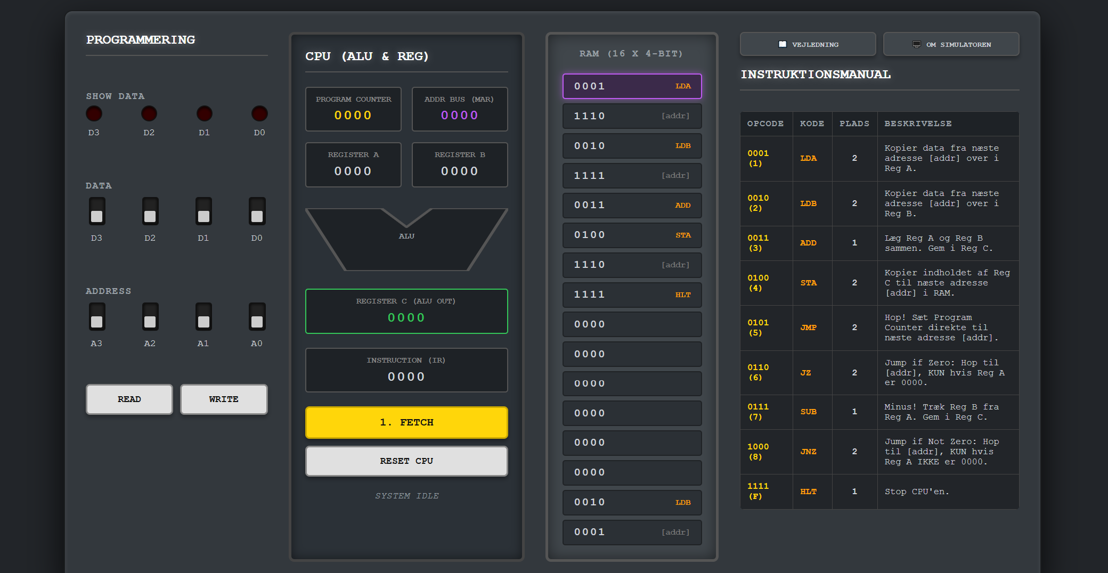Click the Register B box
This screenshot has height=573, width=1108.
click(x=460, y=165)
